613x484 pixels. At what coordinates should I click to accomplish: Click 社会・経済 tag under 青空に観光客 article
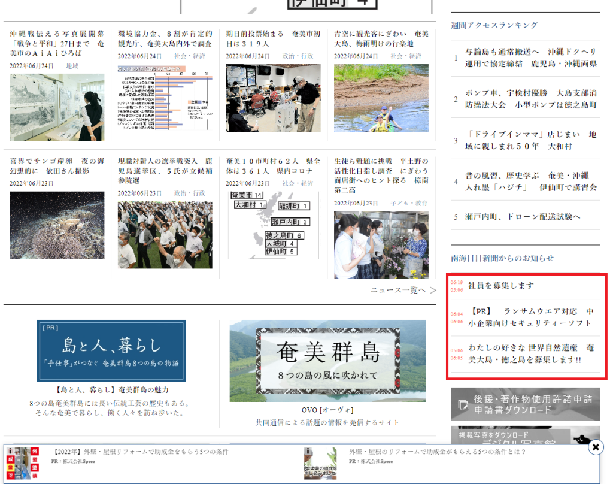(x=406, y=56)
